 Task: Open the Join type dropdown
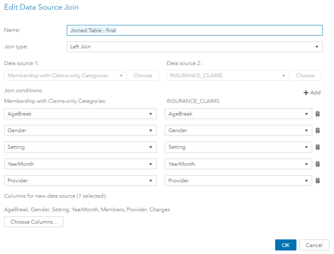[195, 47]
